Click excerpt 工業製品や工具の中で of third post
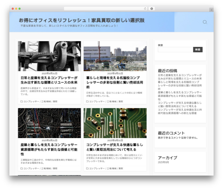The height and width of the screenshot is (189, 223). [49, 161]
